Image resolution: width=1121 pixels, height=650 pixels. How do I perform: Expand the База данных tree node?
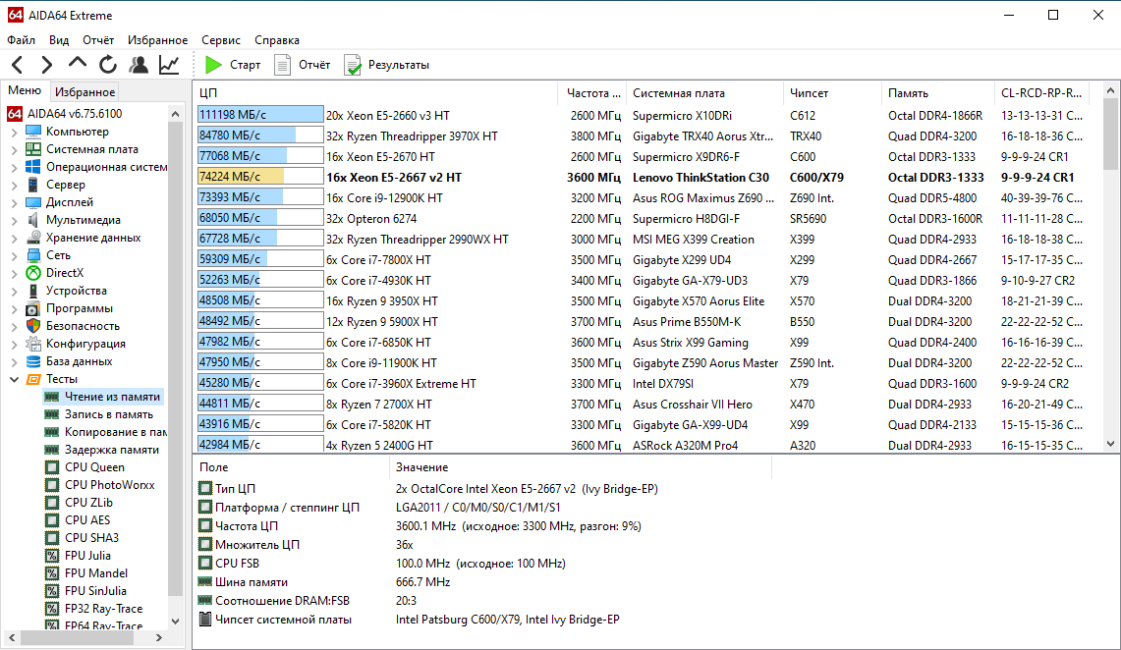tap(15, 361)
